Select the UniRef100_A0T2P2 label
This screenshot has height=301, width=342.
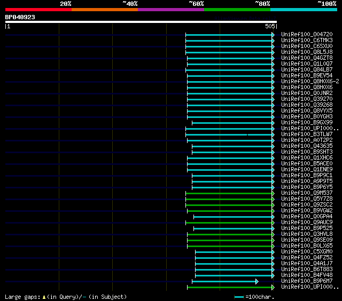coord(307,140)
